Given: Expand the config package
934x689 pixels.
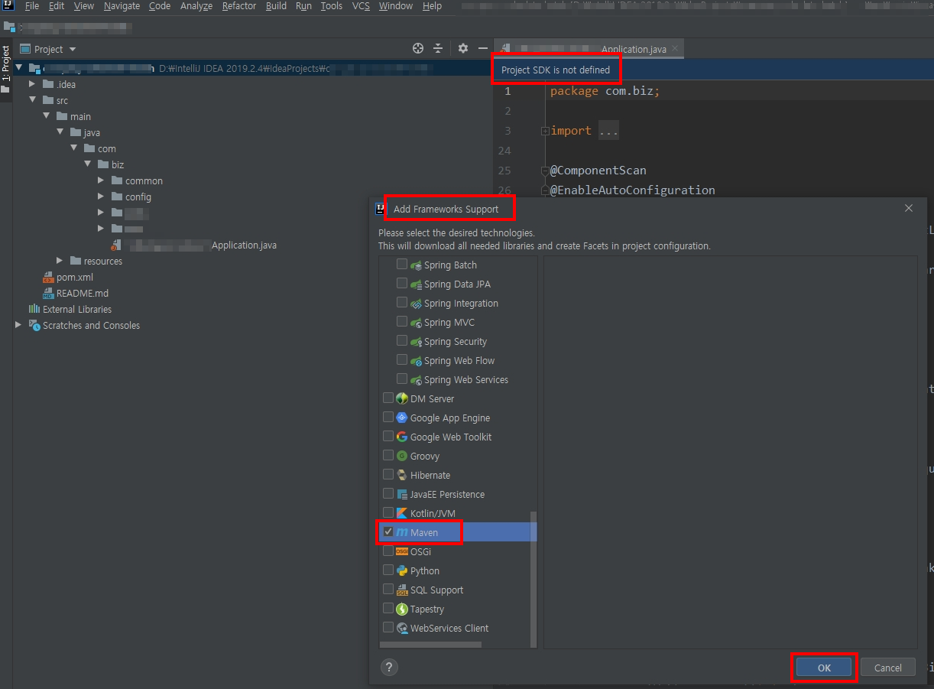Looking at the screenshot, I should tap(101, 197).
